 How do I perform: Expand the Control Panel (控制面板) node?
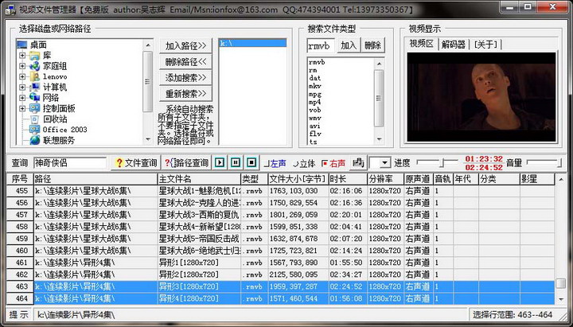(22, 108)
